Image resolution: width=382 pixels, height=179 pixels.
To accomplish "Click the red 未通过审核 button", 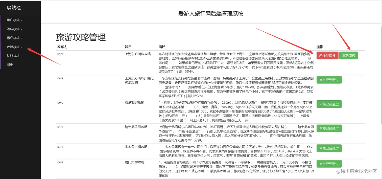I will coord(327,55).
